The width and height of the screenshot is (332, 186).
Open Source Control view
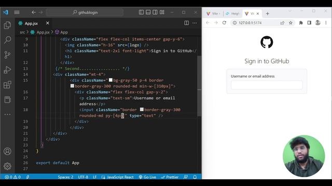pos(7,55)
